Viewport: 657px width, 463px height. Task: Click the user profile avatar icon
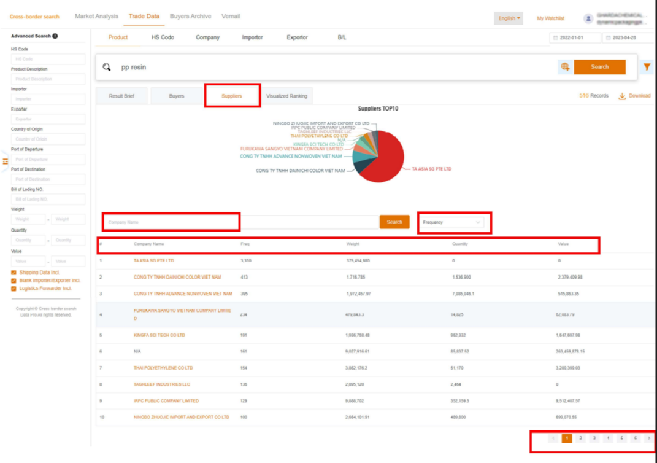click(588, 18)
